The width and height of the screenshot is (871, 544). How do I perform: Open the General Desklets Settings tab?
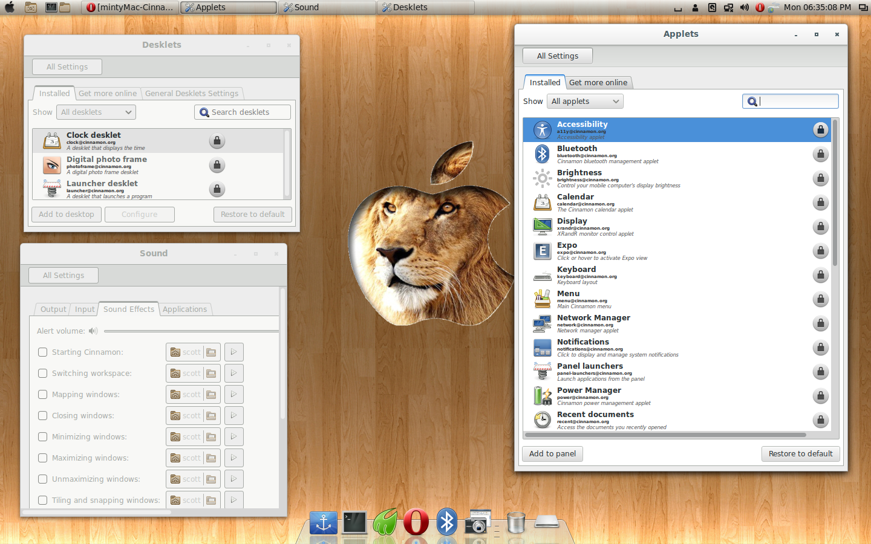[192, 94]
